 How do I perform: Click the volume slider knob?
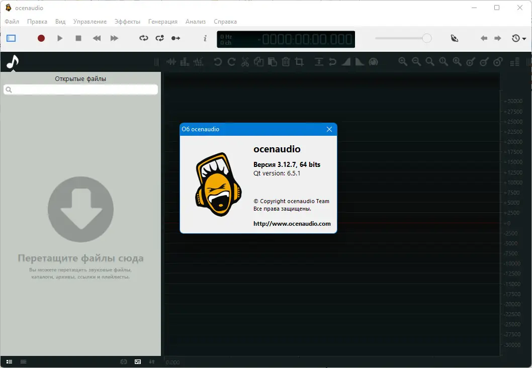(427, 38)
